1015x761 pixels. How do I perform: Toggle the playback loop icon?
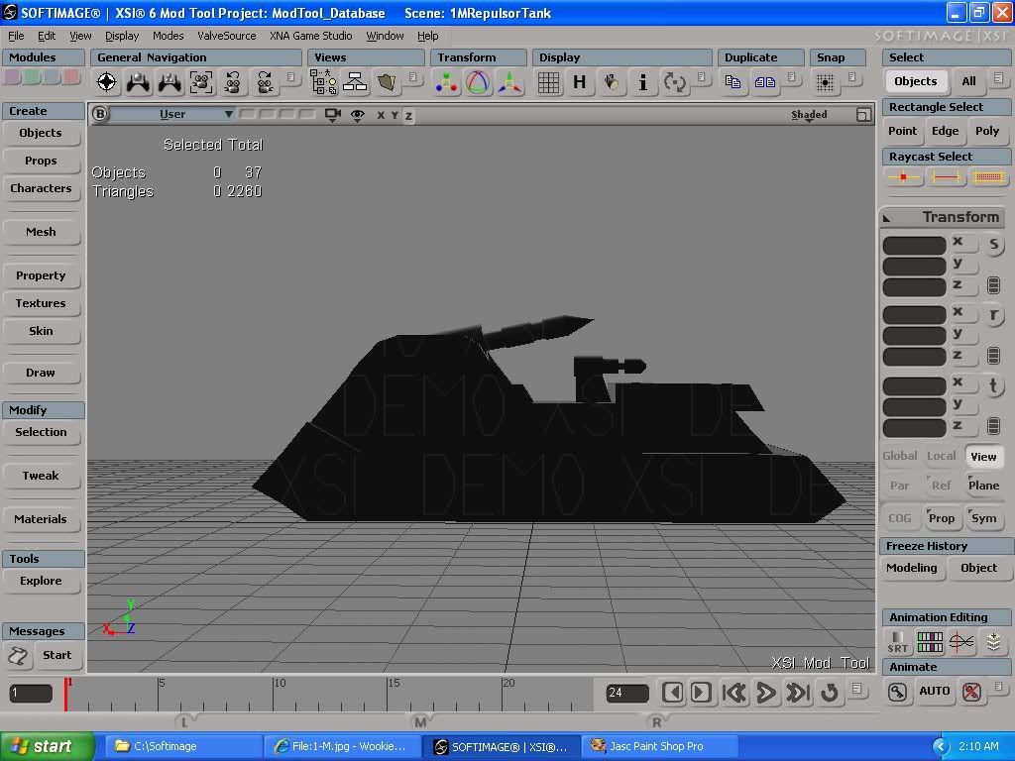coord(829,693)
